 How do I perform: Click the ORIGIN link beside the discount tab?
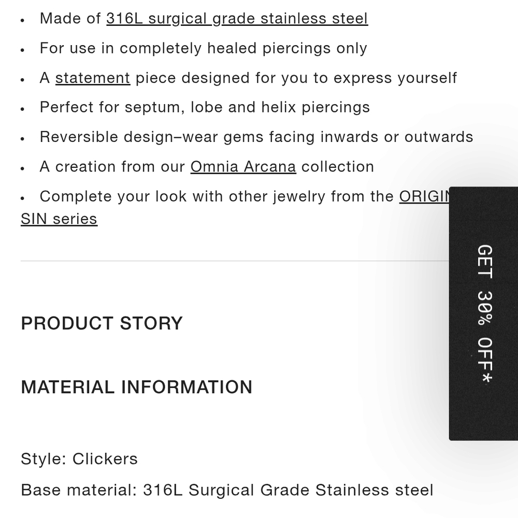coord(424,196)
